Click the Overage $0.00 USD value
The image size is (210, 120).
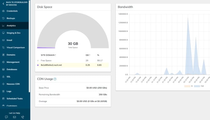point(92,101)
